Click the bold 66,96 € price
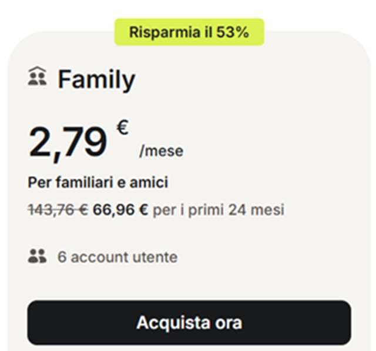 [x=120, y=210]
